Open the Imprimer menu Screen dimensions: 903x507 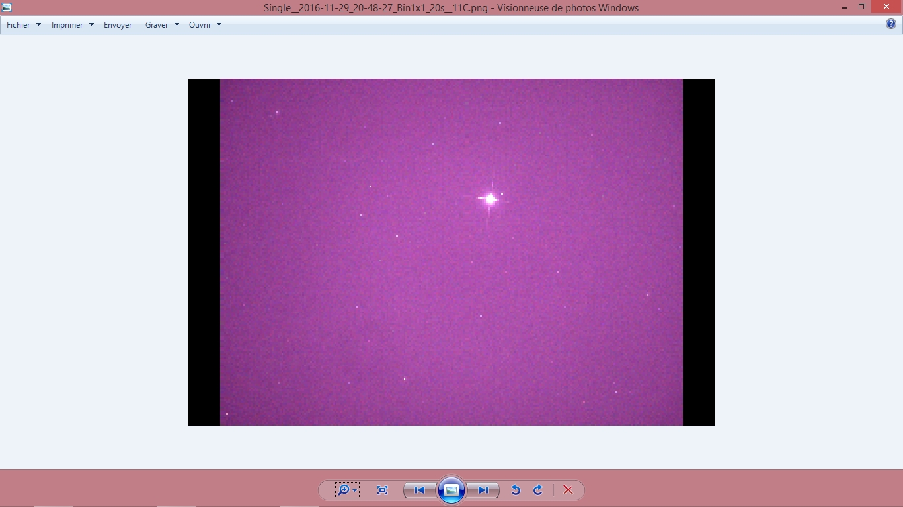tap(73, 25)
